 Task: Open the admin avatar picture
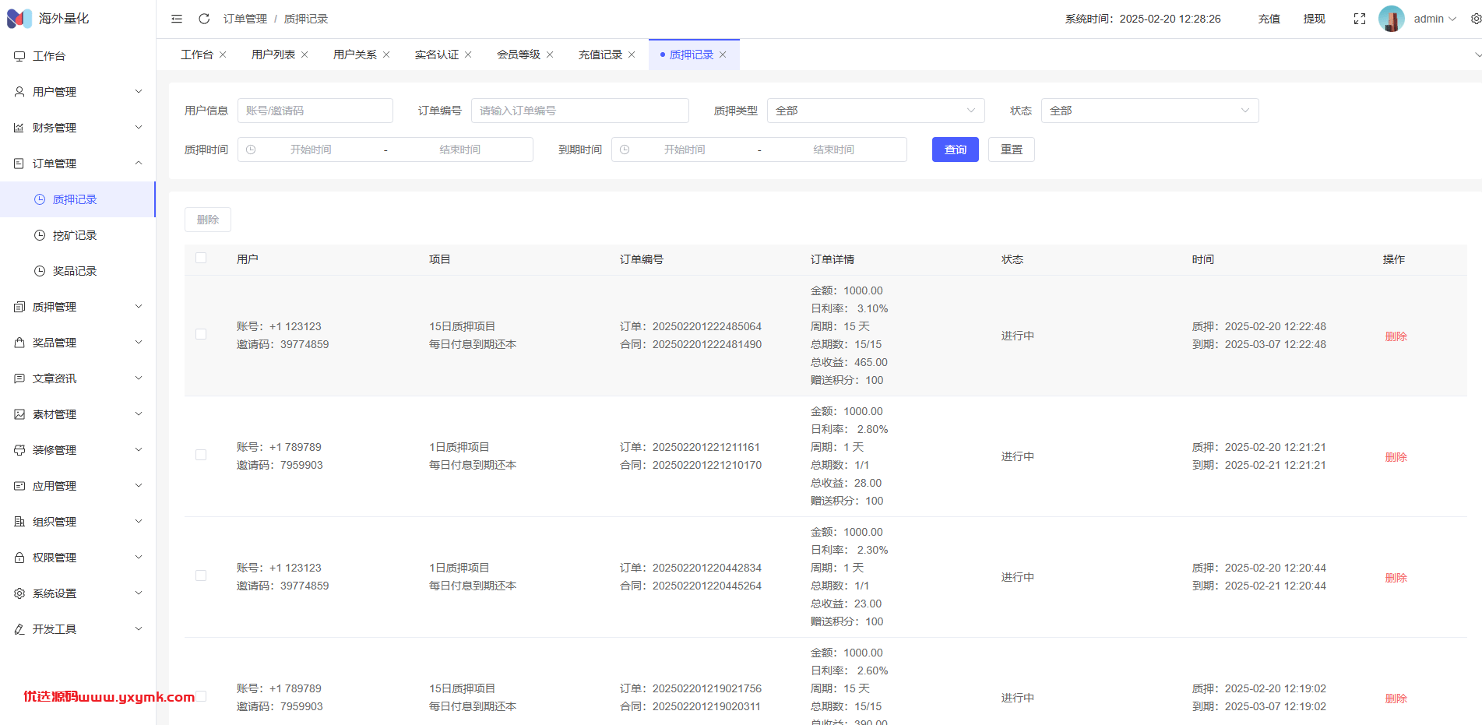coord(1392,19)
